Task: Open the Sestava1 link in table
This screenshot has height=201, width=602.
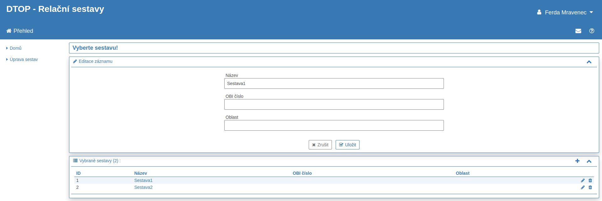Action: 143,180
